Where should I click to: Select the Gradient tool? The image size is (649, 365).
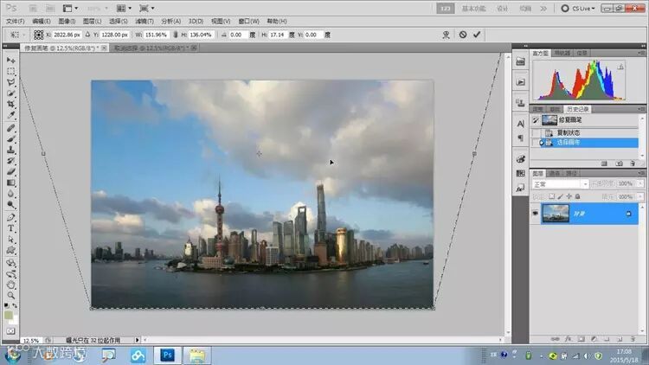pyautogui.click(x=10, y=182)
